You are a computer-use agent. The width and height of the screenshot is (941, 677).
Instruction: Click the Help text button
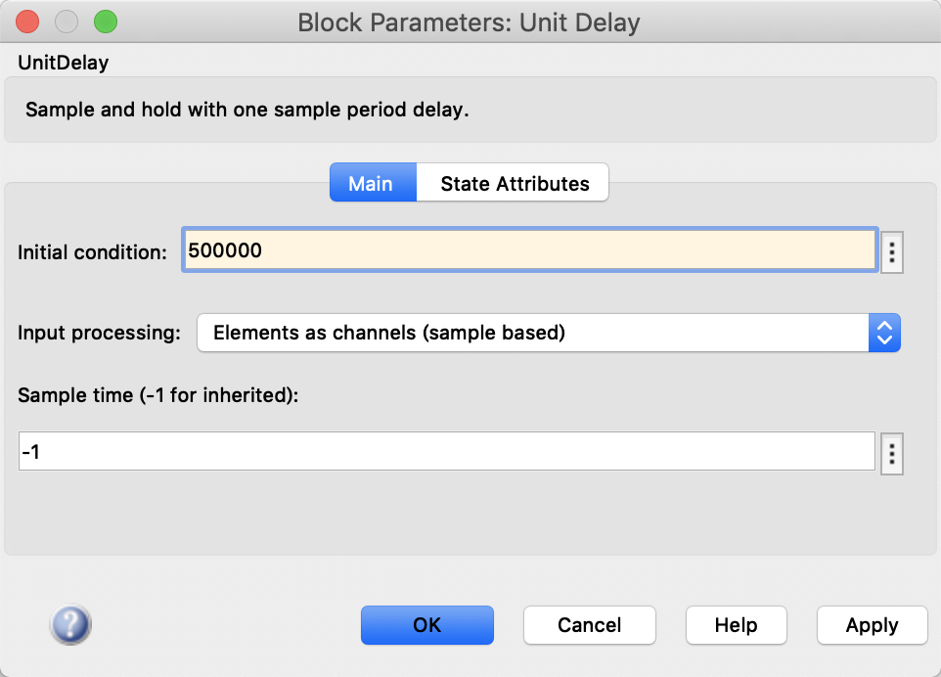736,625
